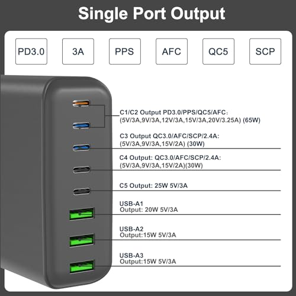Screen dimensions: 296x296
Task: Click the C5 Output 25W text
Action: coord(153,185)
